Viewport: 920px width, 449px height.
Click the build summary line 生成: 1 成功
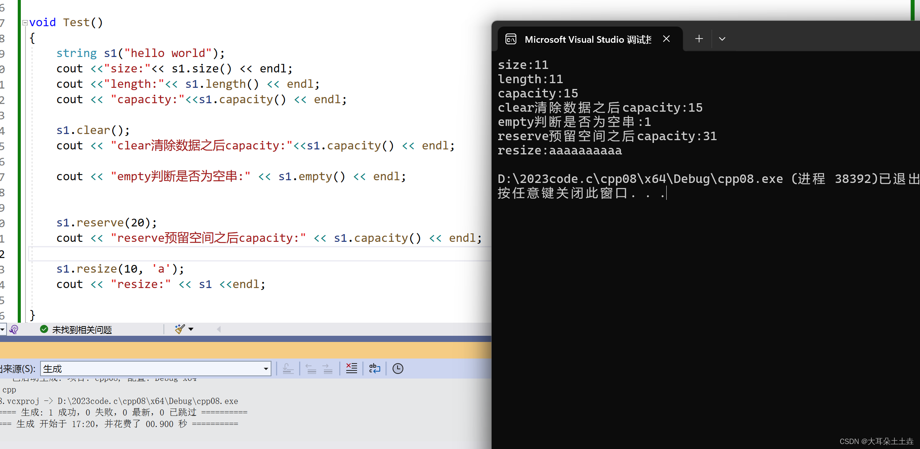tap(124, 412)
